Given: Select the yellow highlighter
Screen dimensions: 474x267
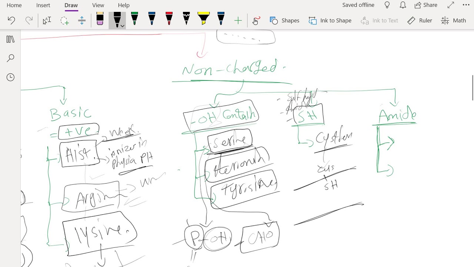Looking at the screenshot, I should click(x=203, y=19).
